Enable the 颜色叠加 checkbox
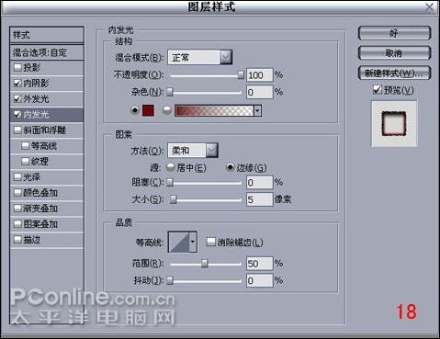 point(17,192)
